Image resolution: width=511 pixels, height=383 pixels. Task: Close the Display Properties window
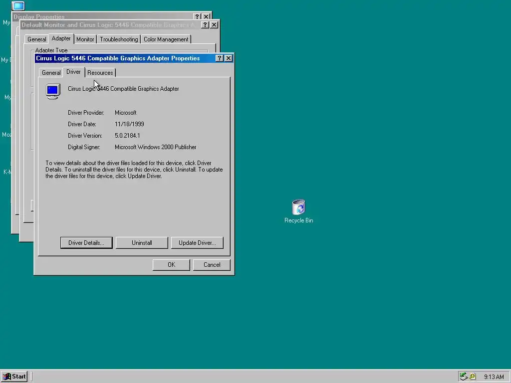pyautogui.click(x=206, y=16)
